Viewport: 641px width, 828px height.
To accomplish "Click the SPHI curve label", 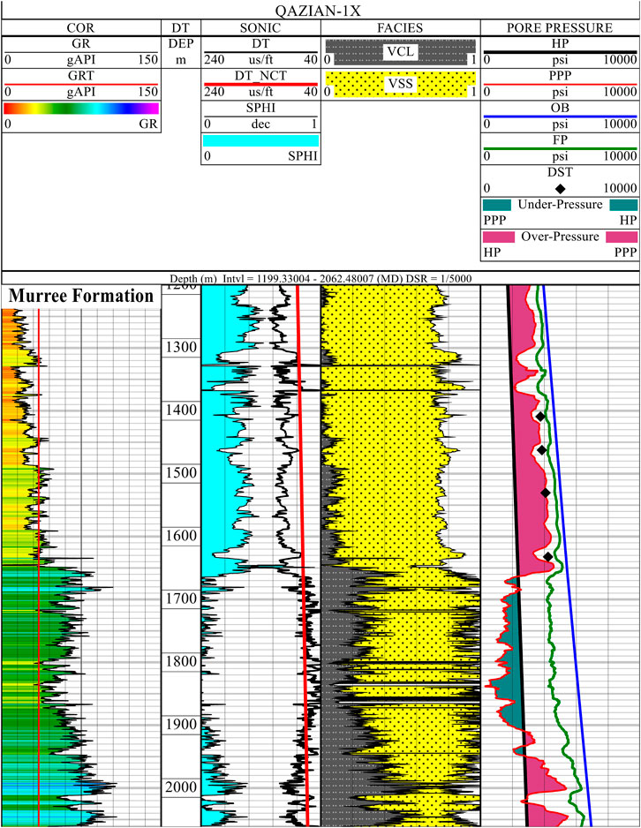I will click(x=260, y=108).
